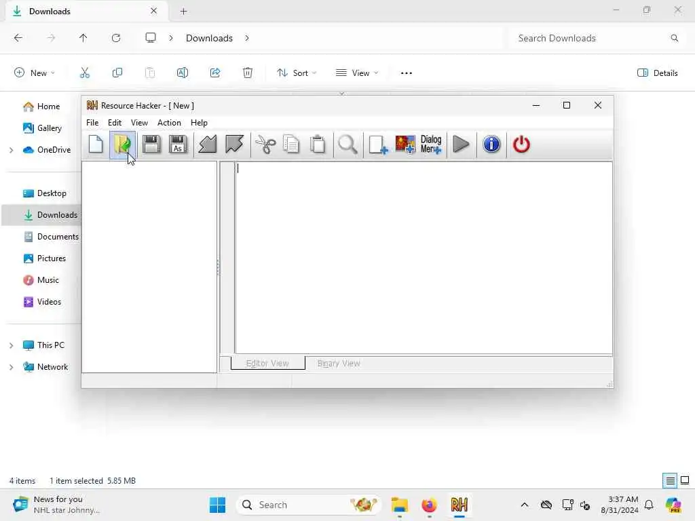Select Videos in the navigation pane
Screen dimensions: 695x521
pos(42,302)
